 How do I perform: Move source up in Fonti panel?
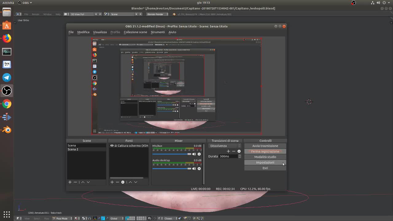pyautogui.click(x=130, y=182)
